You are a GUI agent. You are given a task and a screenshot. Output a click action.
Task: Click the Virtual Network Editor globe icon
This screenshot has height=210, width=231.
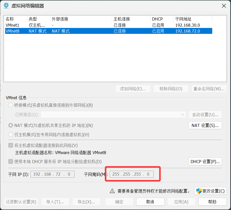6,6
